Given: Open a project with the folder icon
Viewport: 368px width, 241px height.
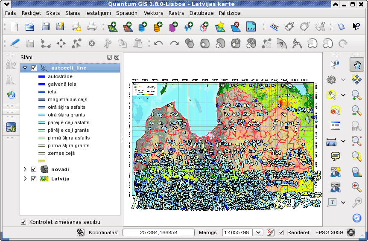Looking at the screenshot, I should [29, 26].
